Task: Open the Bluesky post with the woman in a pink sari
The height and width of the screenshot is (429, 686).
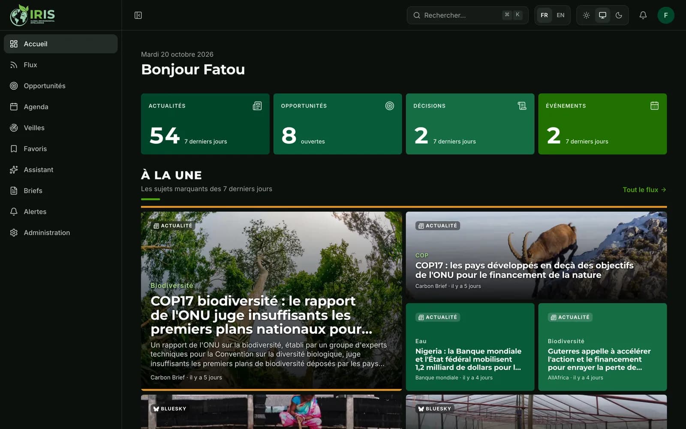Action: (271, 412)
